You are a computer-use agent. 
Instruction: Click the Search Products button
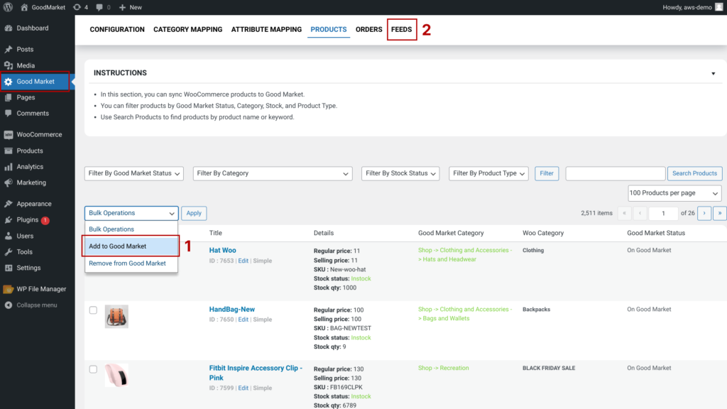(694, 173)
